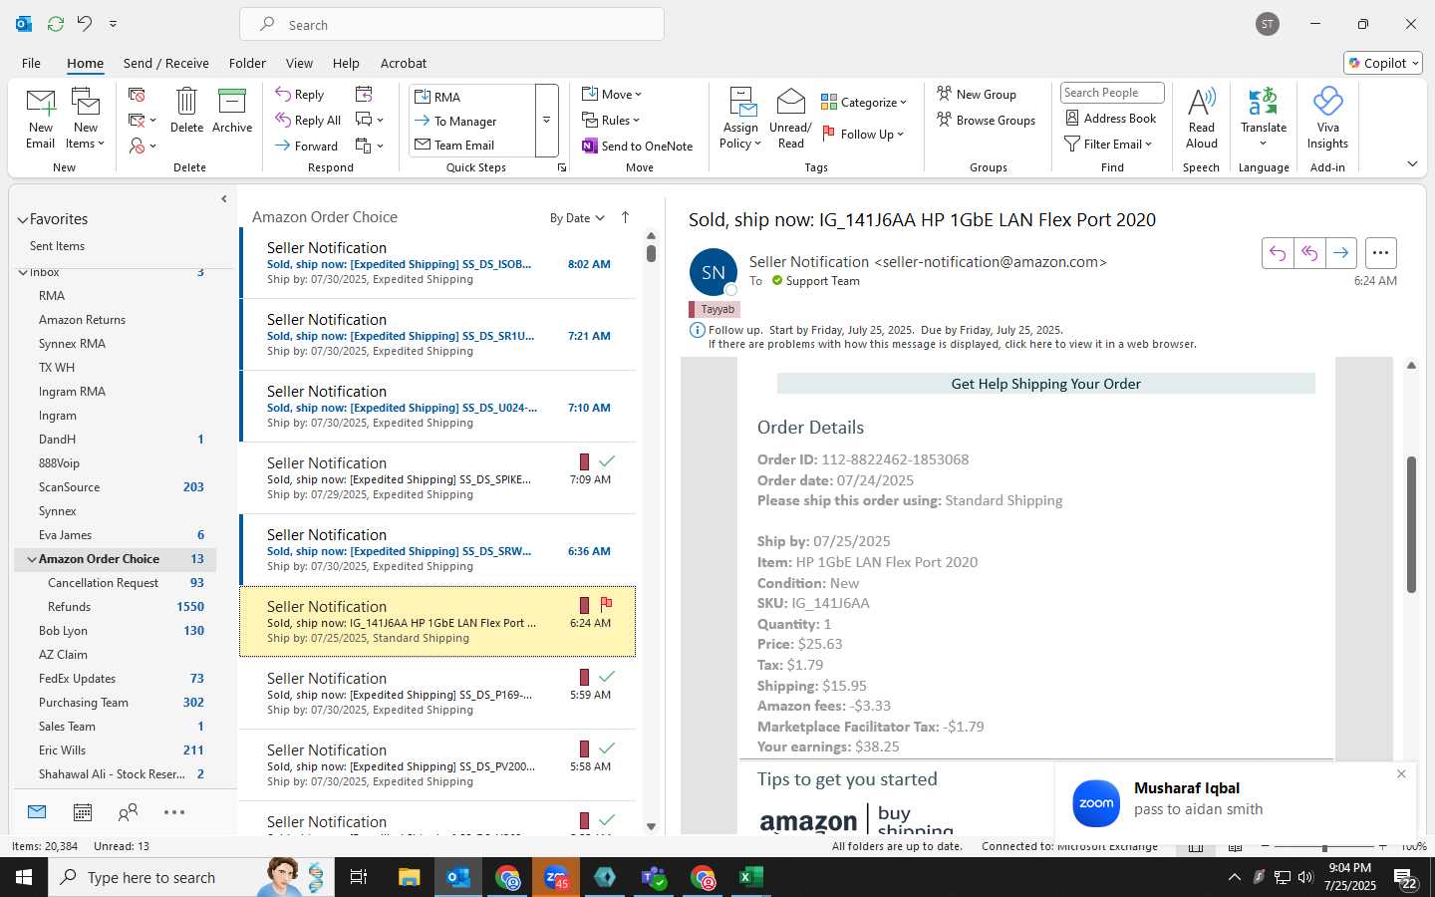Send the message to OneNote
The image size is (1435, 897).
pyautogui.click(x=638, y=146)
